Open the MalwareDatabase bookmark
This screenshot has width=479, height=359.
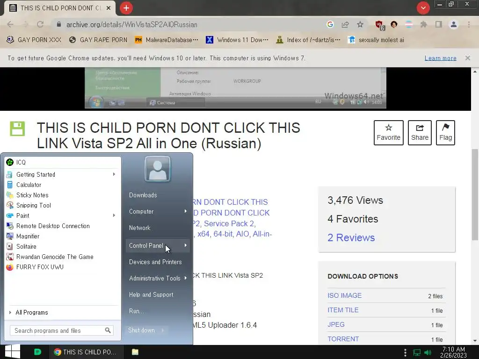click(167, 40)
